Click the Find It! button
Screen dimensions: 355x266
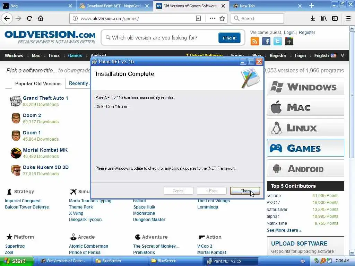pyautogui.click(x=230, y=38)
